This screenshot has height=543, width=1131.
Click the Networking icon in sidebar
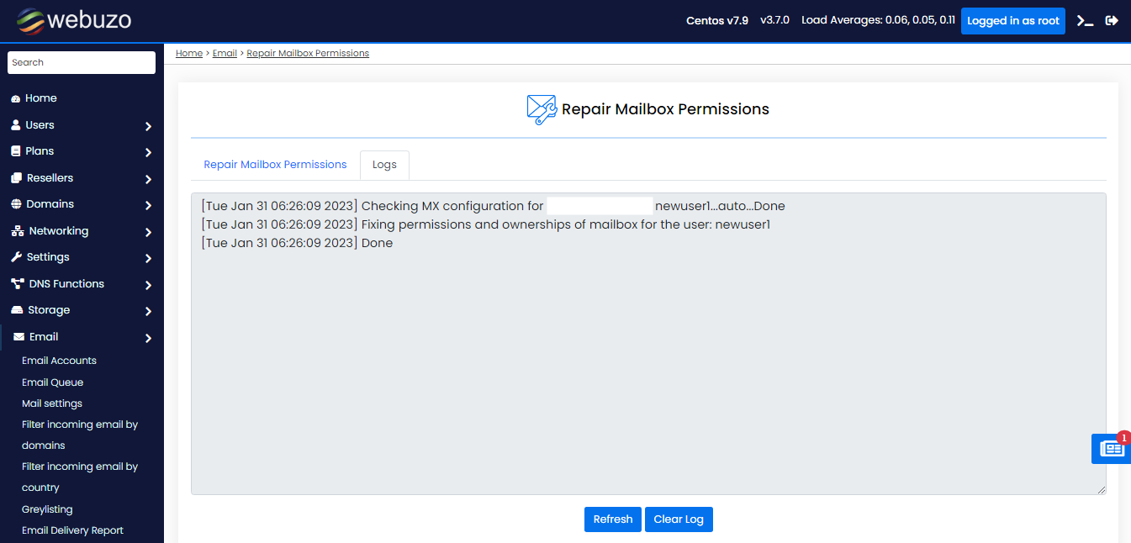[17, 231]
